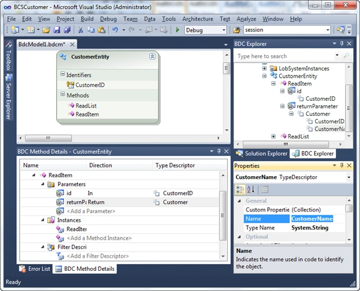Click the Paste clipboard icon

point(101,30)
